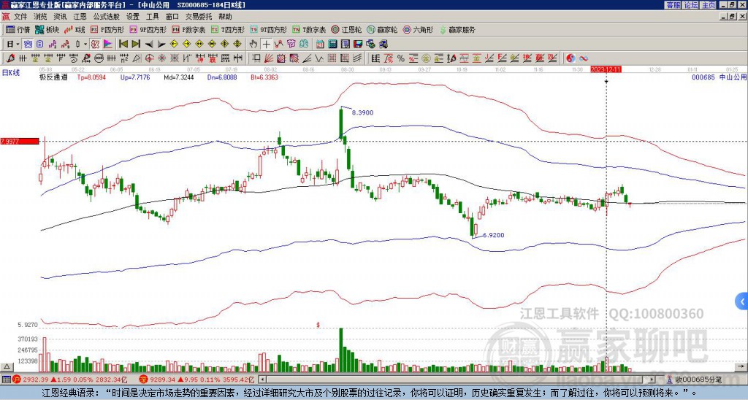Screen dimensions: 748x400
Task: Click the 论坛 link
Action: click(x=690, y=5)
